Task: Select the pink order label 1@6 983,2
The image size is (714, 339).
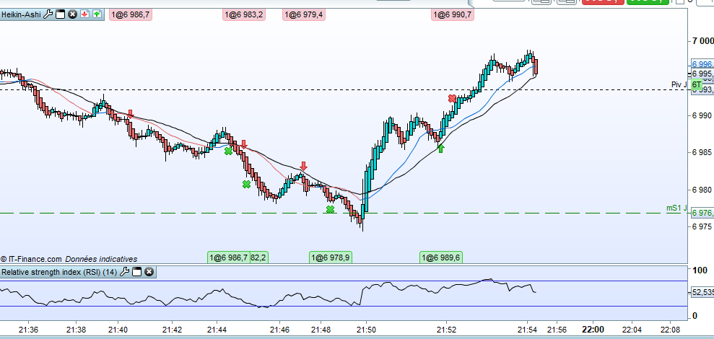Action: [244, 15]
